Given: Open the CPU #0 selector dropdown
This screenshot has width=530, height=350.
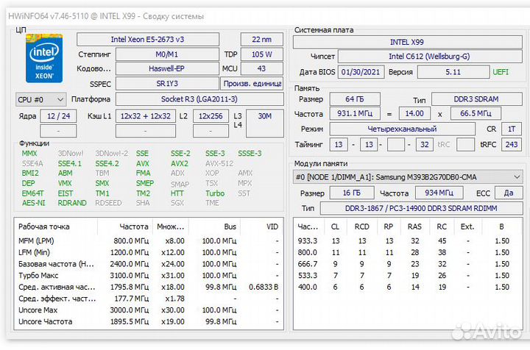Looking at the screenshot, I should (40, 99).
